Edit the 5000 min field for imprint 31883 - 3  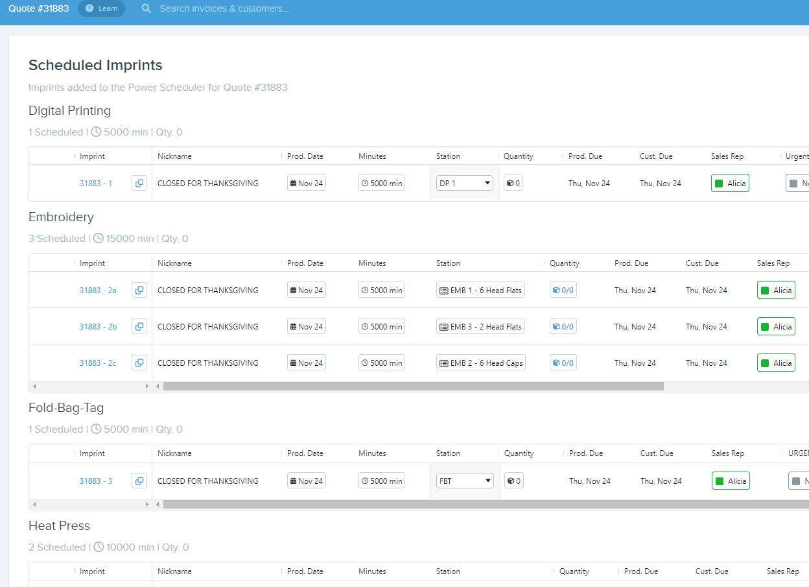tap(382, 481)
